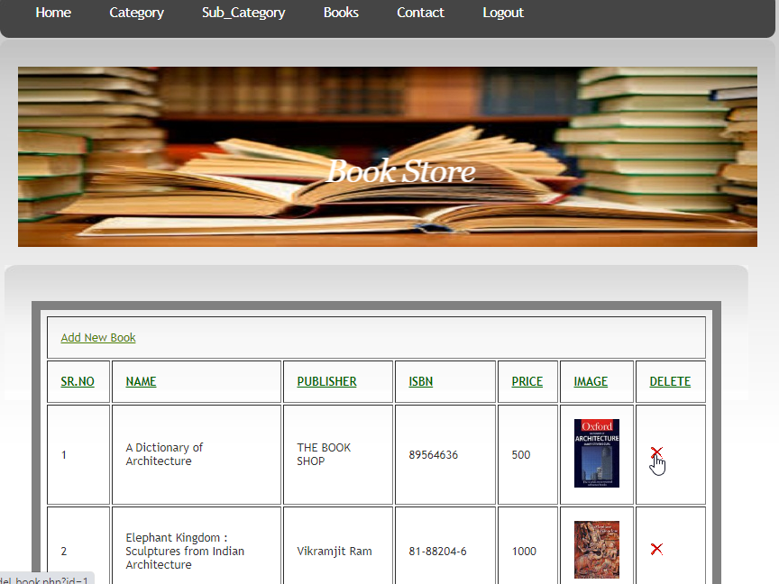Image resolution: width=779 pixels, height=584 pixels.
Task: Click the red X for Elephant Kingdom
Action: pyautogui.click(x=656, y=548)
